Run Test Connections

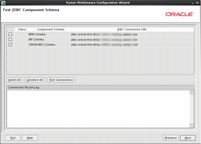tap(61, 80)
